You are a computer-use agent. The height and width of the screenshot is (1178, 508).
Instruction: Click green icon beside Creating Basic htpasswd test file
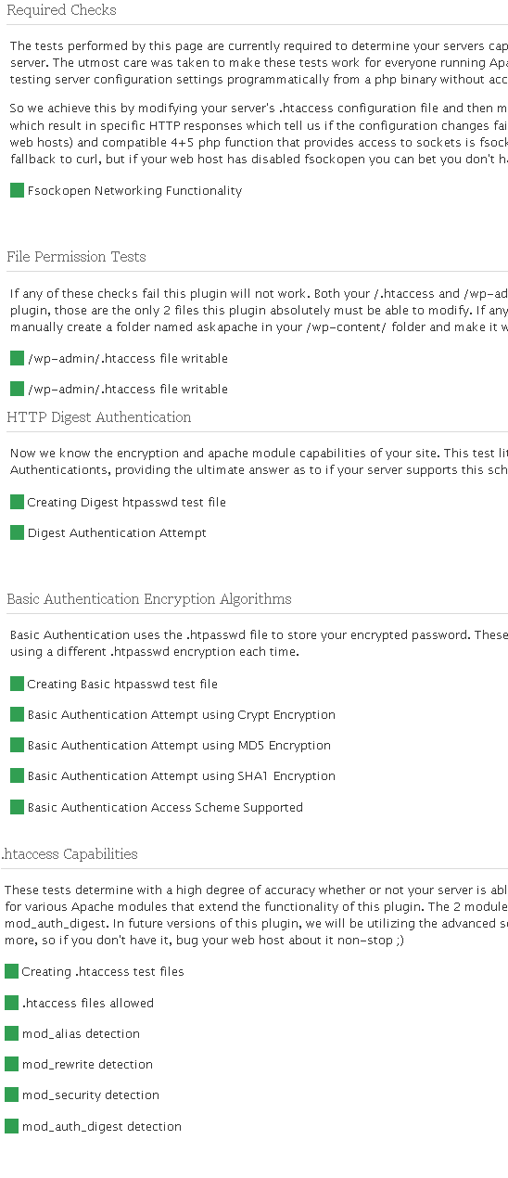pos(17,684)
